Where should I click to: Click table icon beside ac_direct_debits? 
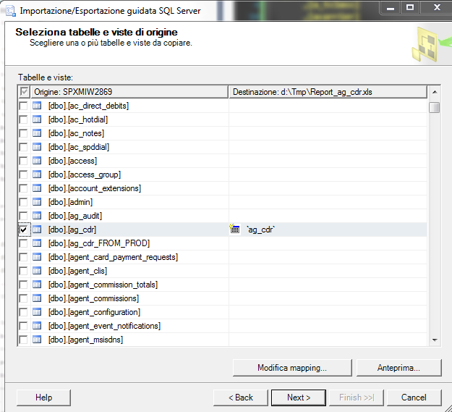pyautogui.click(x=37, y=106)
